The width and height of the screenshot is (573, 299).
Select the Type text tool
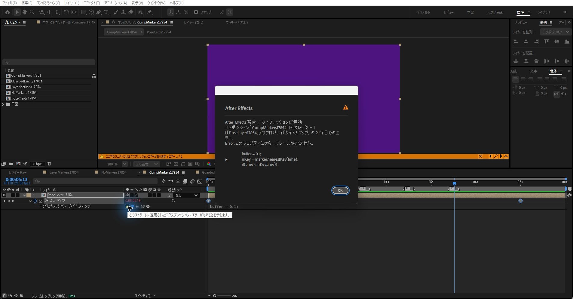[x=106, y=12]
